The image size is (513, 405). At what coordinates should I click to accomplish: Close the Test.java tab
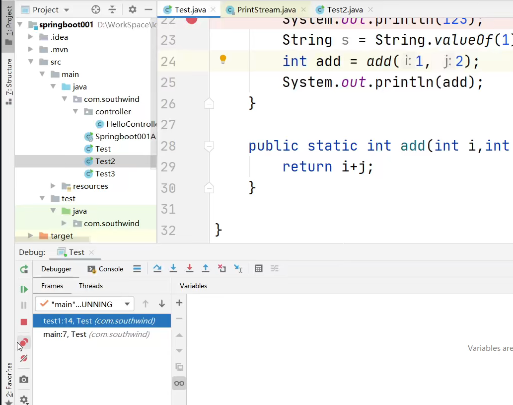click(x=213, y=9)
